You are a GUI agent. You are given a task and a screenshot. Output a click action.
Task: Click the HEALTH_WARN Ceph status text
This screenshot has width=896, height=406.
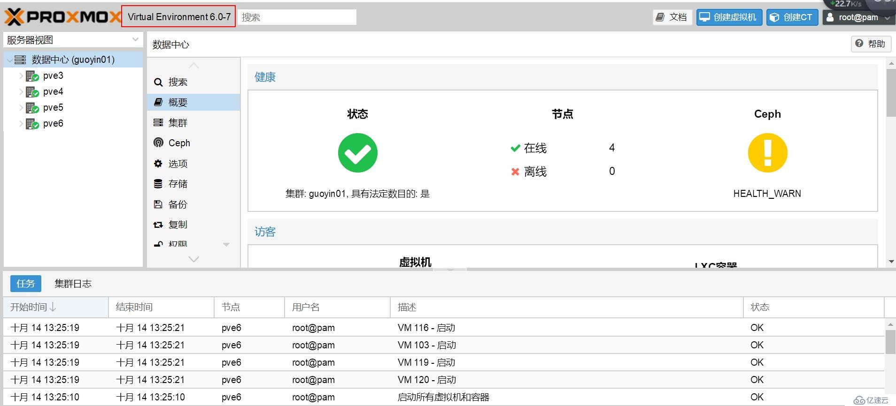tap(767, 194)
